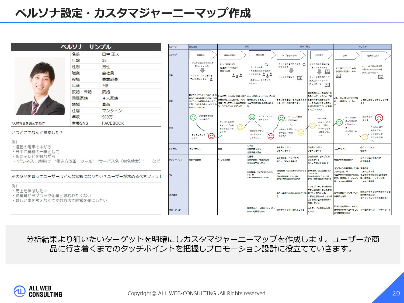The height and width of the screenshot is (303, 404).
Task: Click the magnifying glass icon in the 情報収集 cell
Action: (267, 64)
